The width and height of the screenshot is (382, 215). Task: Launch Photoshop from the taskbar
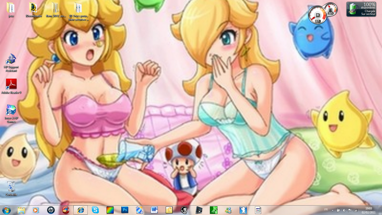pos(125,210)
